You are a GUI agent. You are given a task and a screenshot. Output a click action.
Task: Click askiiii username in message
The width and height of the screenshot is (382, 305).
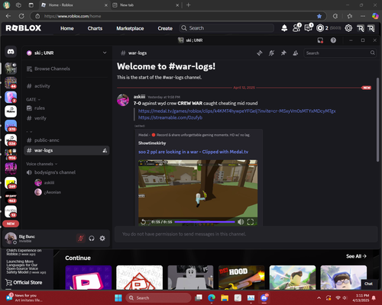[x=139, y=97]
